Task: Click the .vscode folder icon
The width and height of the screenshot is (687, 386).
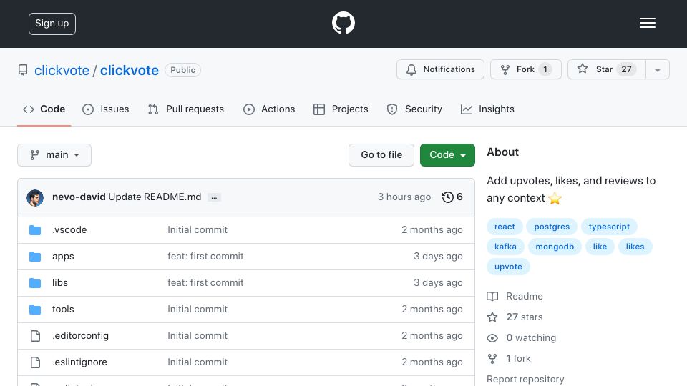Action: coord(35,230)
